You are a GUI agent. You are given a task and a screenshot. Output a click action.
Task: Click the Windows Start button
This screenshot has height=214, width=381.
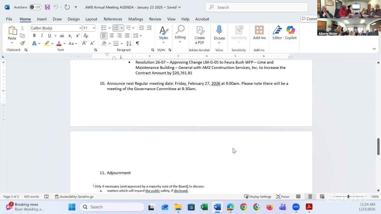point(72,207)
